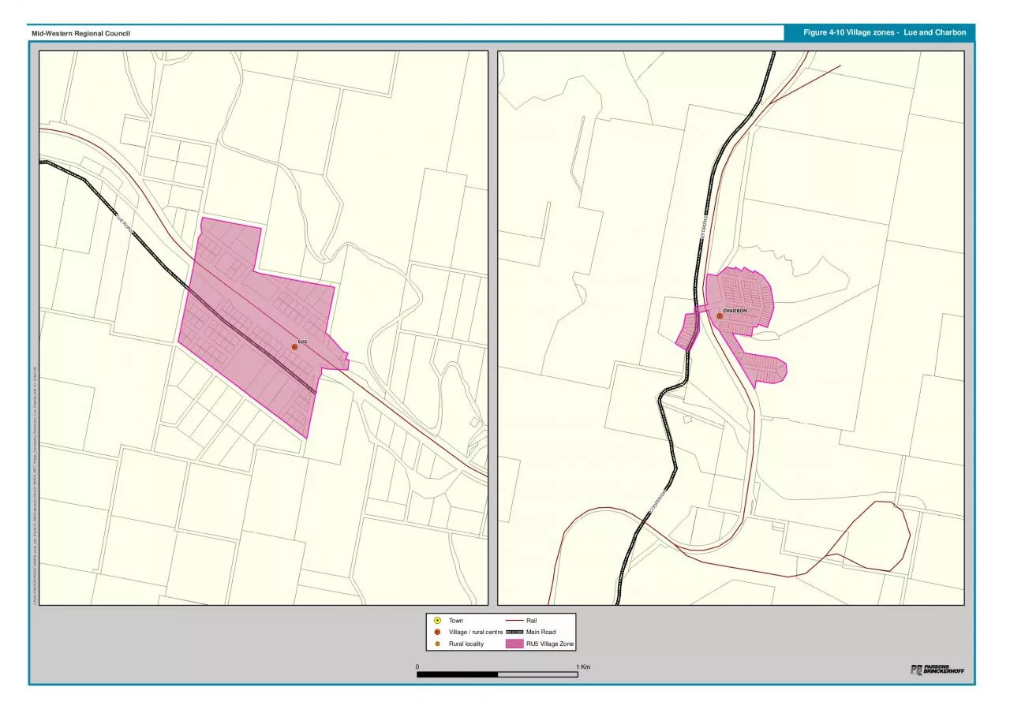Image resolution: width=1010 pixels, height=713 pixels.
Task: Click the "RU5 Village Zone" legend label
Action: coord(550,644)
